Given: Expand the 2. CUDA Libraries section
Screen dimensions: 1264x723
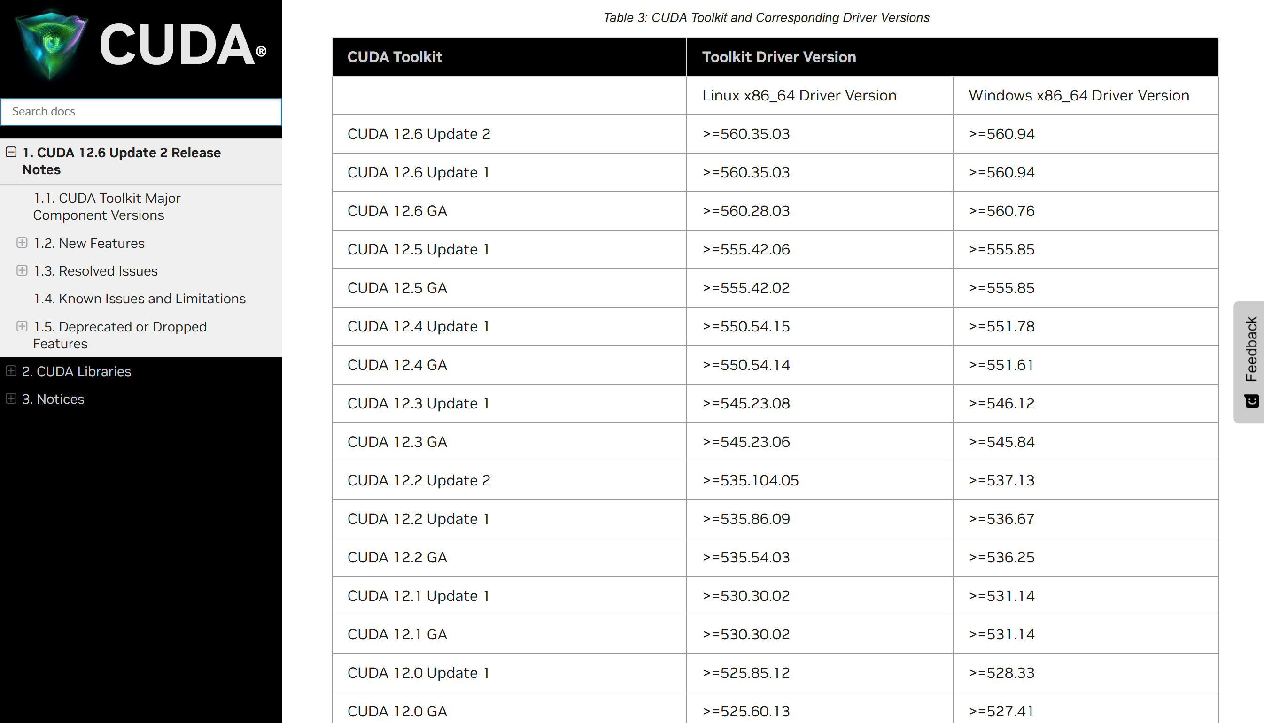Looking at the screenshot, I should (11, 371).
